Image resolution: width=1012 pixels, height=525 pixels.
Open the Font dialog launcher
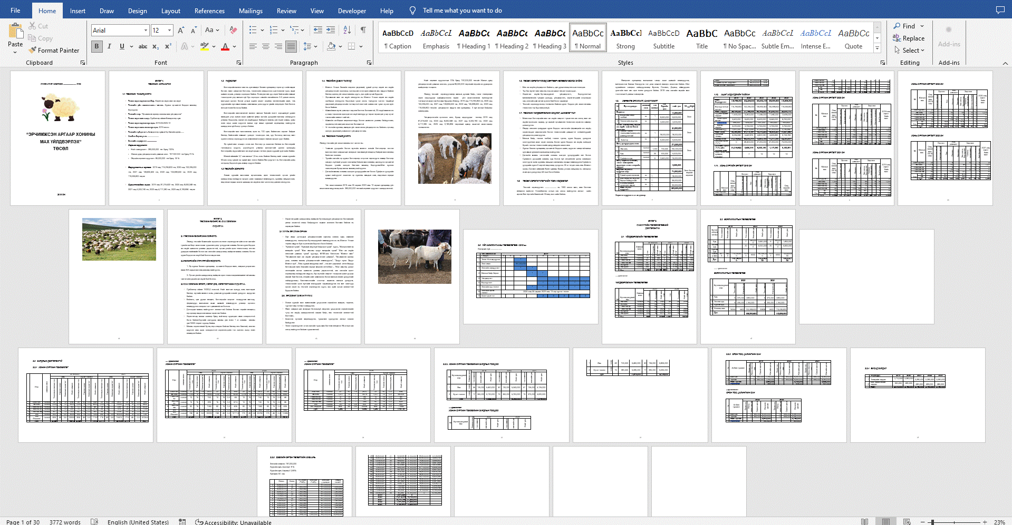click(x=239, y=63)
